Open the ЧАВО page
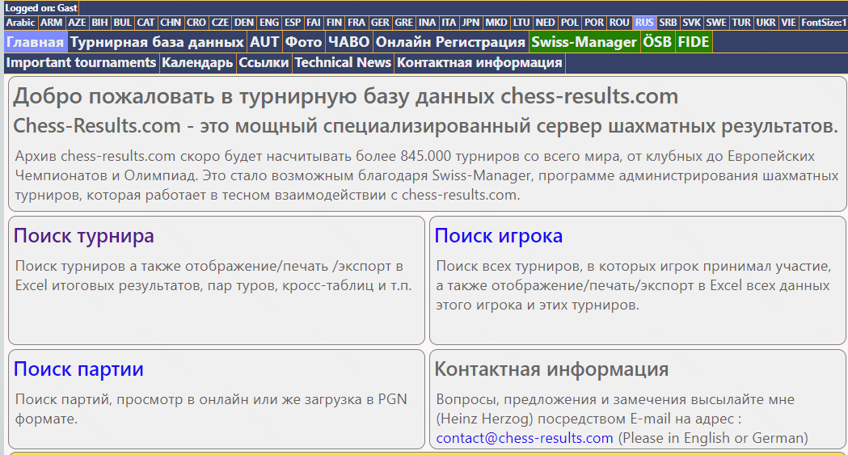Image resolution: width=848 pixels, height=455 pixels. pos(349,42)
